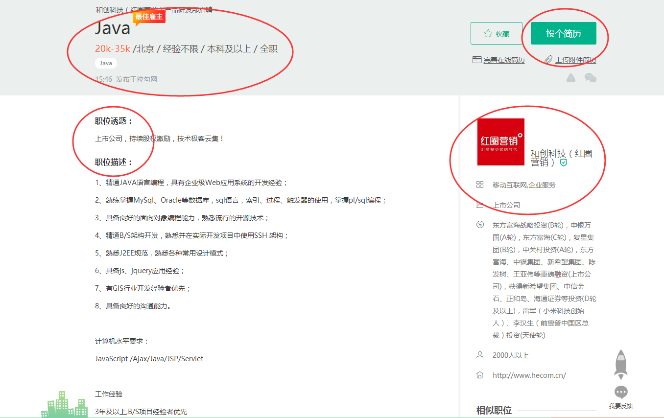Screen dimensions: 664x418
Task: Share the job via the WeChat icon
Action: (591, 78)
